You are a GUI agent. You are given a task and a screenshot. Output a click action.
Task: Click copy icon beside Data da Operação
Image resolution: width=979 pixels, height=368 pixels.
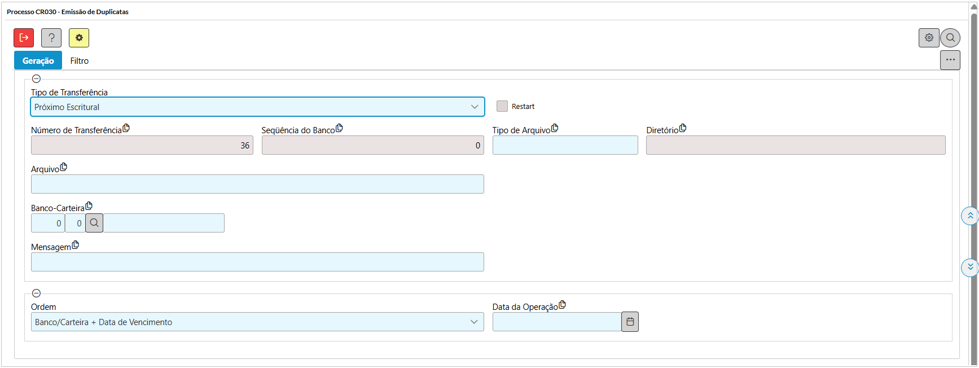point(562,305)
